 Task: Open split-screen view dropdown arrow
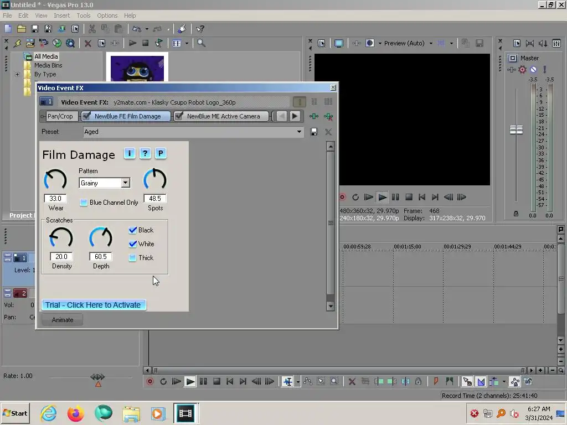(x=380, y=43)
